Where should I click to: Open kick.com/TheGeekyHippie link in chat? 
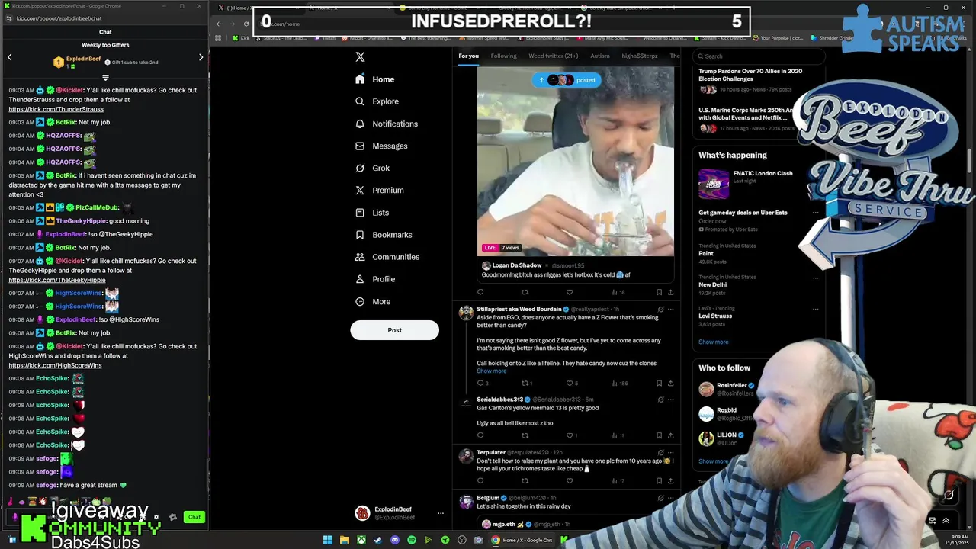tap(57, 280)
